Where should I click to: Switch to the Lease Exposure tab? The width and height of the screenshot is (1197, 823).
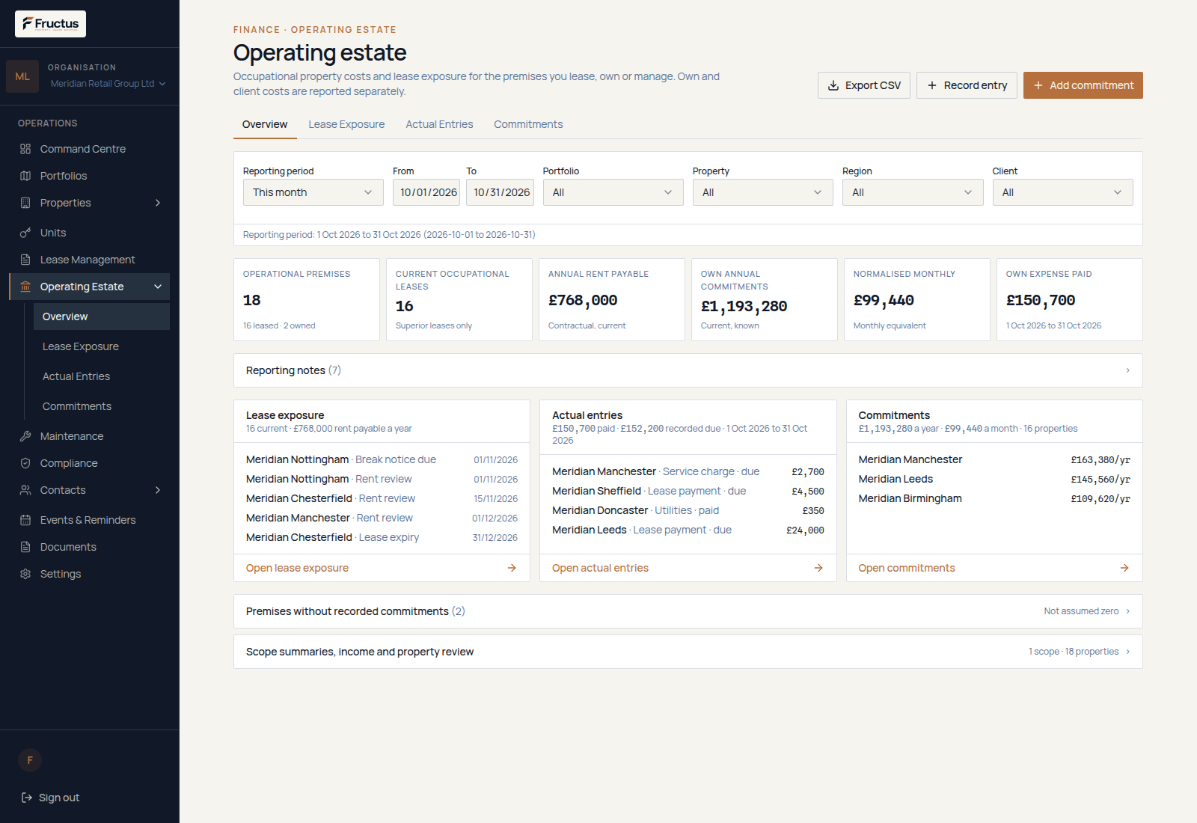click(346, 124)
